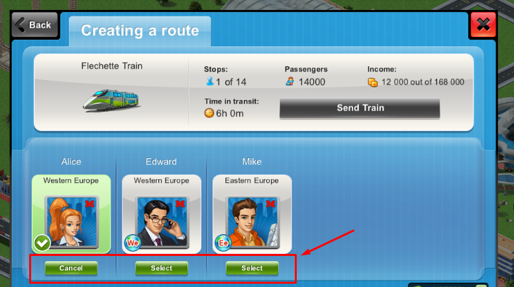
Task: Click the red M on Alice's portrait
Action: coord(89,204)
